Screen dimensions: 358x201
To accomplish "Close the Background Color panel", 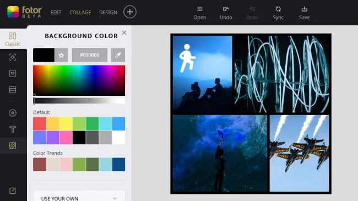I will (124, 32).
